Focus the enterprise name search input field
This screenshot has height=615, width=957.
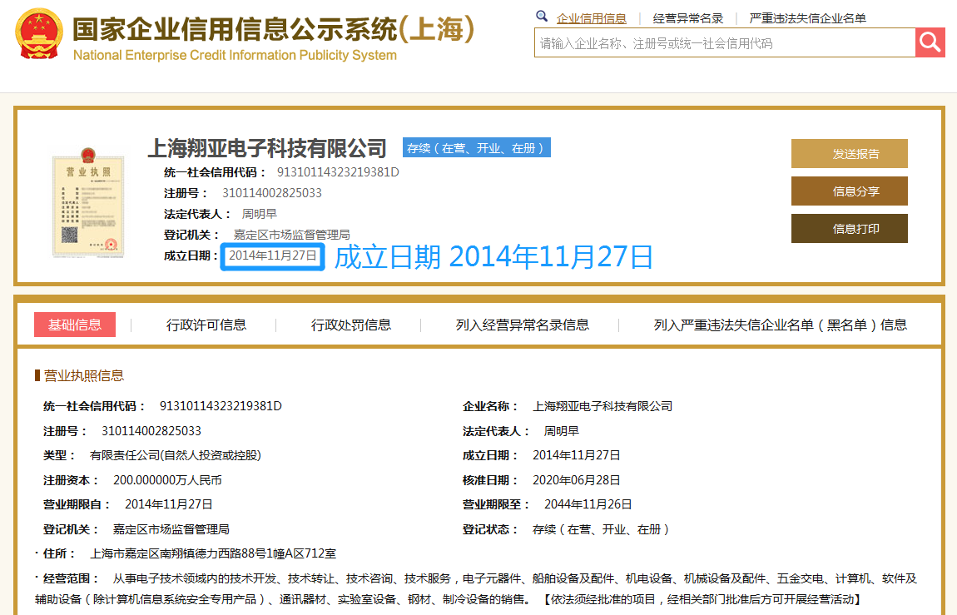click(x=725, y=42)
